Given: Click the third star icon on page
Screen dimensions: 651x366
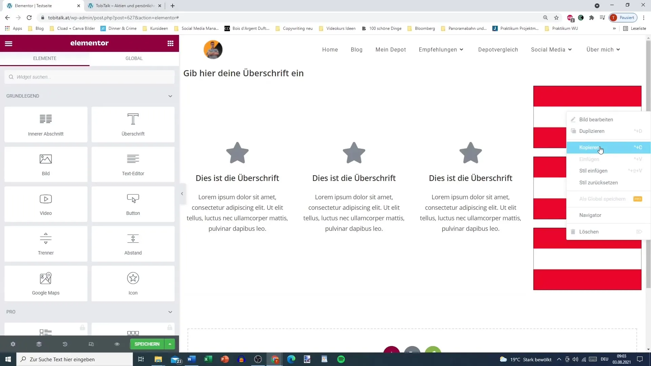Looking at the screenshot, I should coord(471,153).
